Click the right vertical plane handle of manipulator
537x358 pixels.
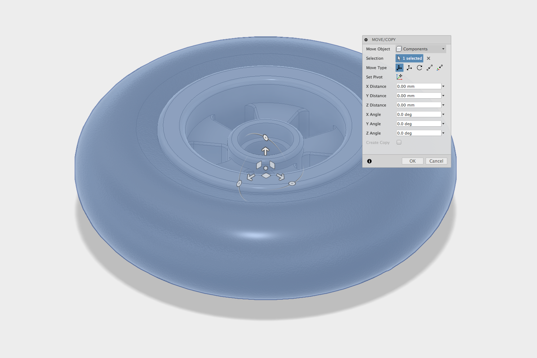(272, 165)
